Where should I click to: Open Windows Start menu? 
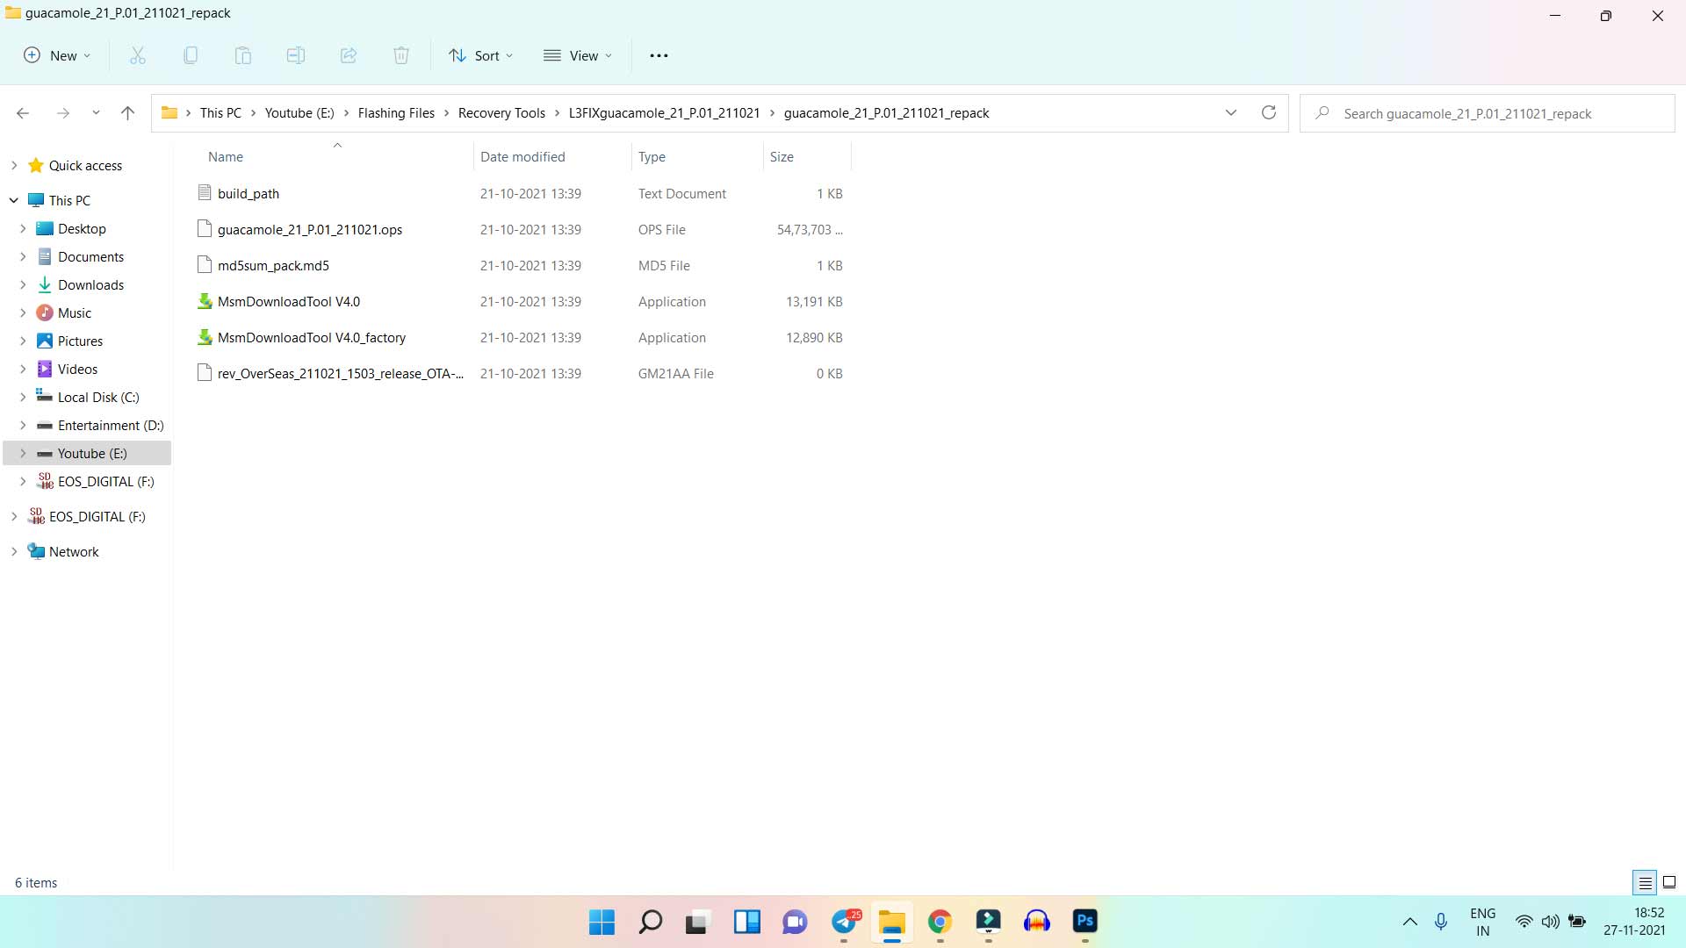[602, 922]
